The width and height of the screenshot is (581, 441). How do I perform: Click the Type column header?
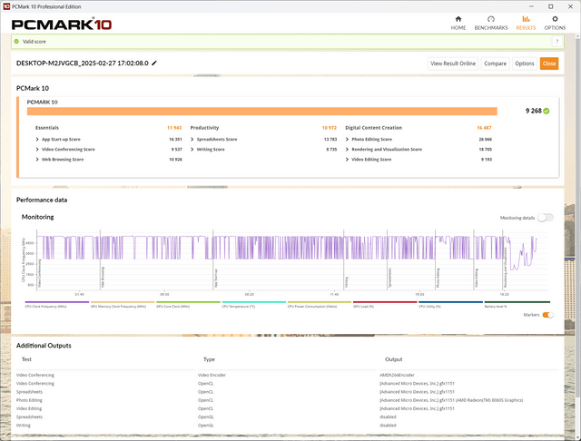click(x=209, y=359)
